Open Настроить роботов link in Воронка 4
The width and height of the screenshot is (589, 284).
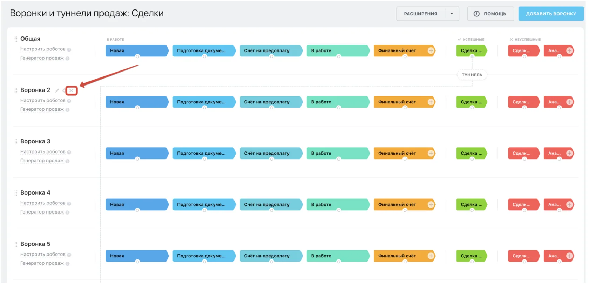pyautogui.click(x=43, y=203)
